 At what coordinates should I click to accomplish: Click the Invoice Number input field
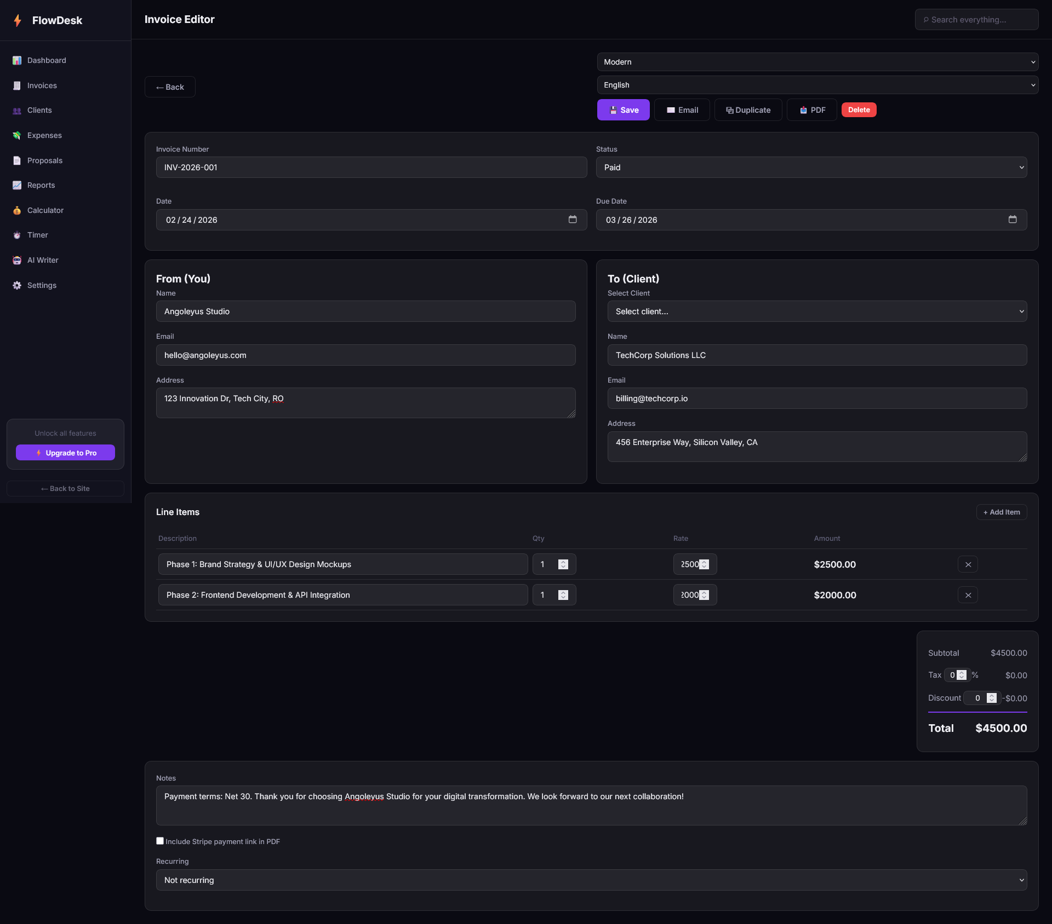point(371,167)
